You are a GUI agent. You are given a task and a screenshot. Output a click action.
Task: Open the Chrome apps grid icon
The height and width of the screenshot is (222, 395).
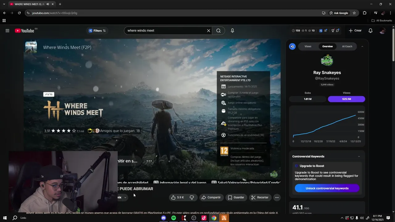(4, 21)
